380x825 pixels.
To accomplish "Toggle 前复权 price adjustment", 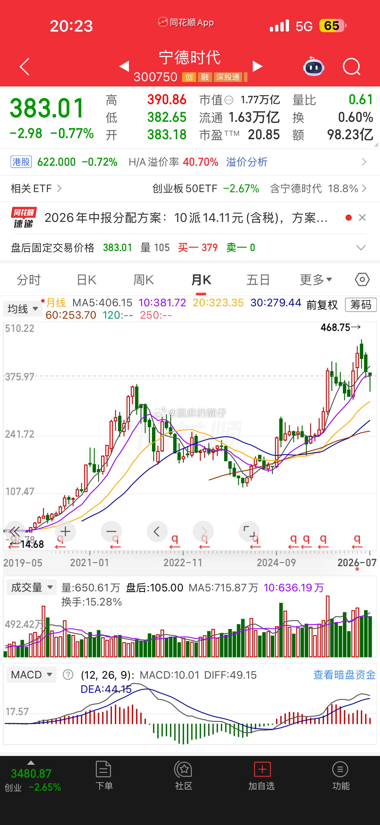I will 322,305.
